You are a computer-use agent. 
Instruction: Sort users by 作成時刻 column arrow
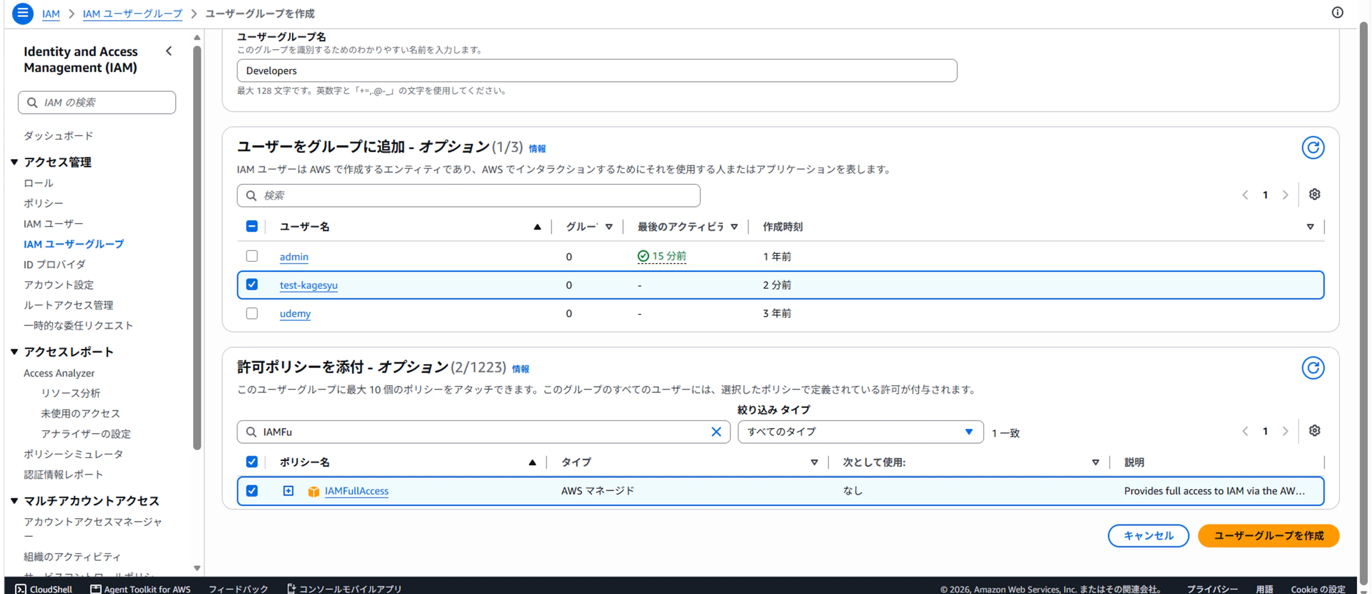pyautogui.click(x=1310, y=227)
